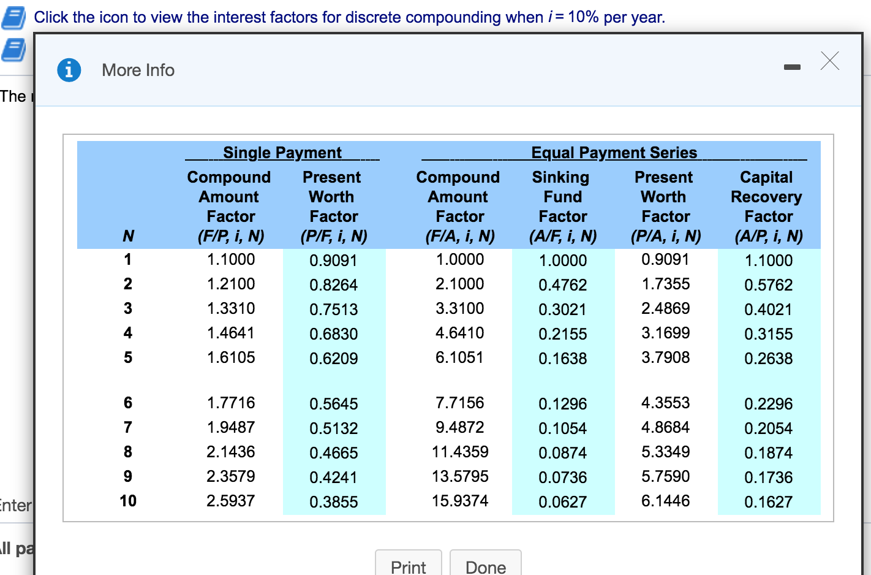Click the (F/P, i, N) column header

(x=231, y=236)
